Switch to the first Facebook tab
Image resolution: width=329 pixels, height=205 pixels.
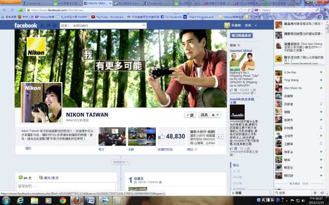pos(37,4)
